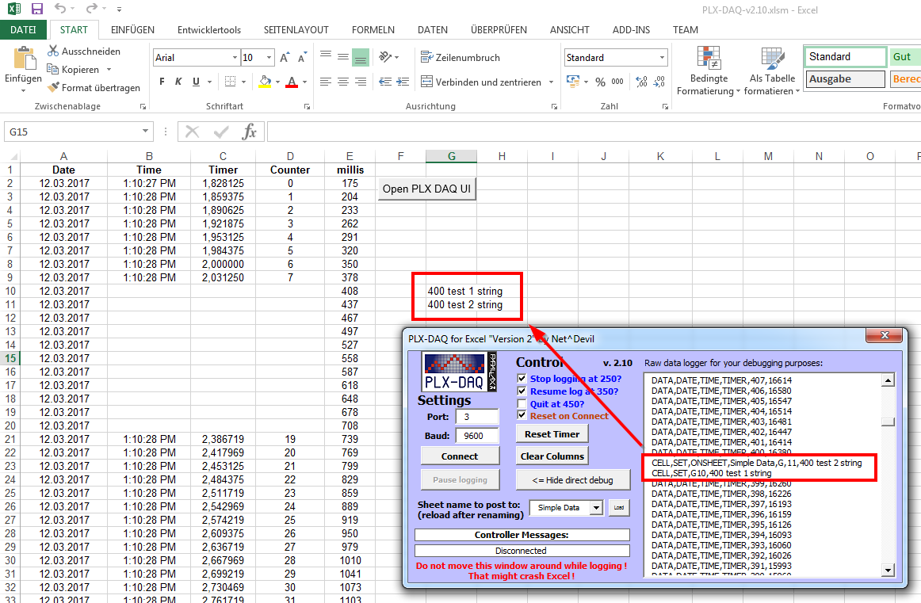Click the Kopieren copy icon
The width and height of the screenshot is (921, 603).
53,69
